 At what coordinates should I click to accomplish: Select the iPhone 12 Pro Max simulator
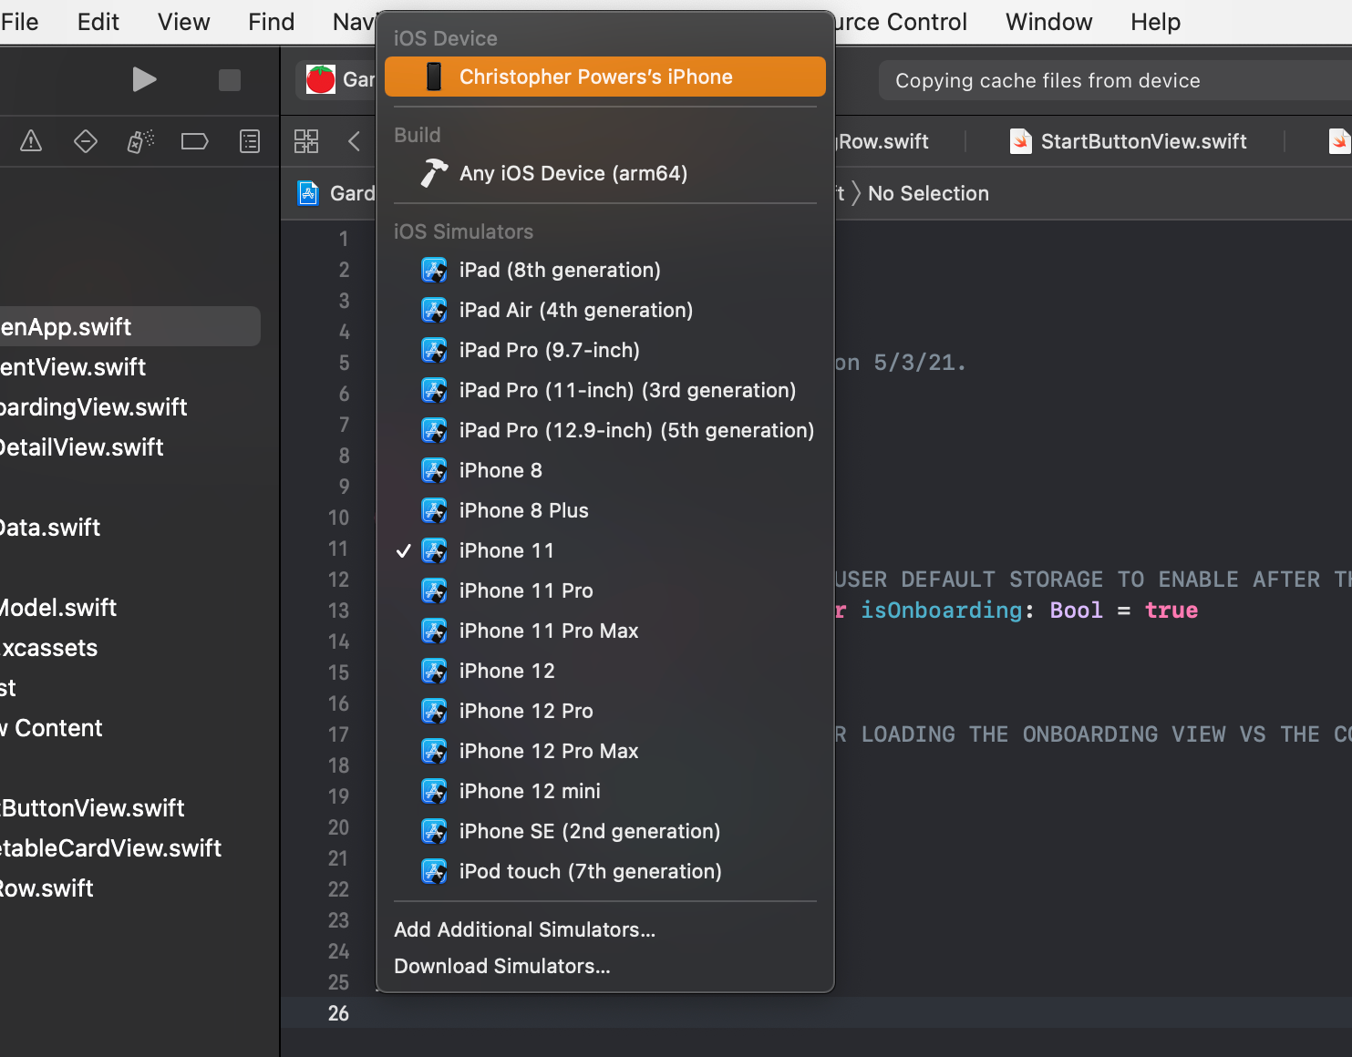(605, 751)
